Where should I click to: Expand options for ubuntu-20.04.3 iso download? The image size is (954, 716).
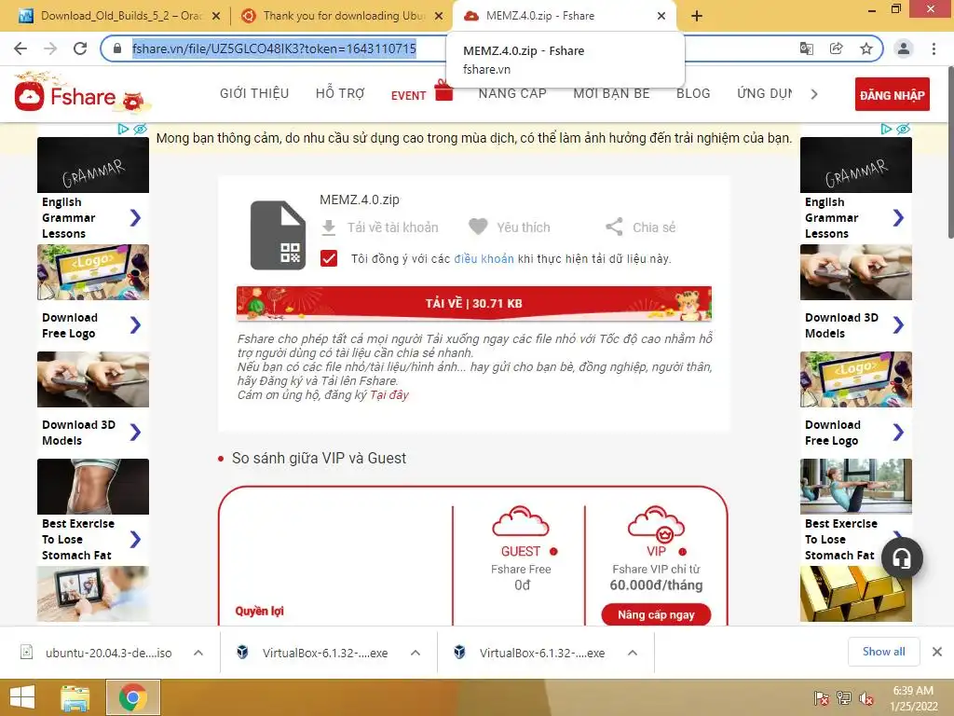tap(198, 653)
